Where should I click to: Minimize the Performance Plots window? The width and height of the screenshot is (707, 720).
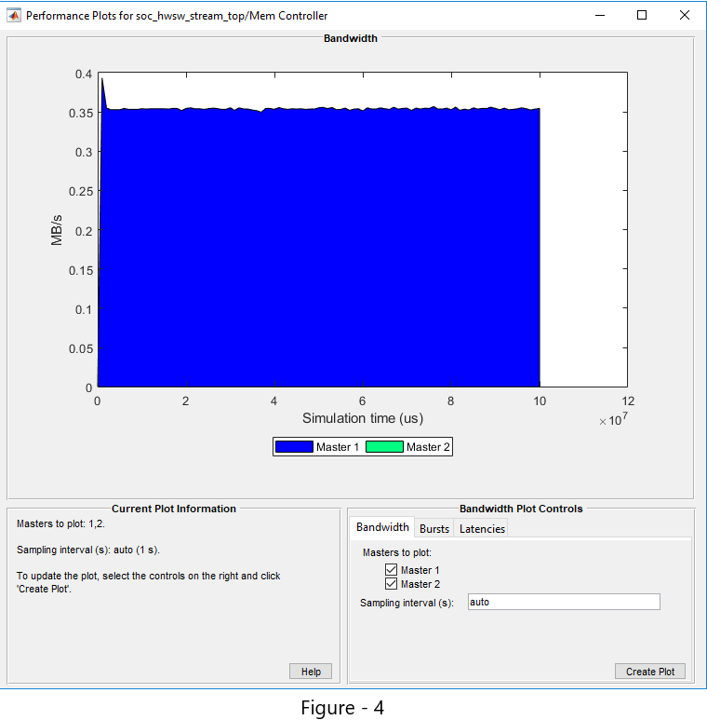pyautogui.click(x=600, y=15)
